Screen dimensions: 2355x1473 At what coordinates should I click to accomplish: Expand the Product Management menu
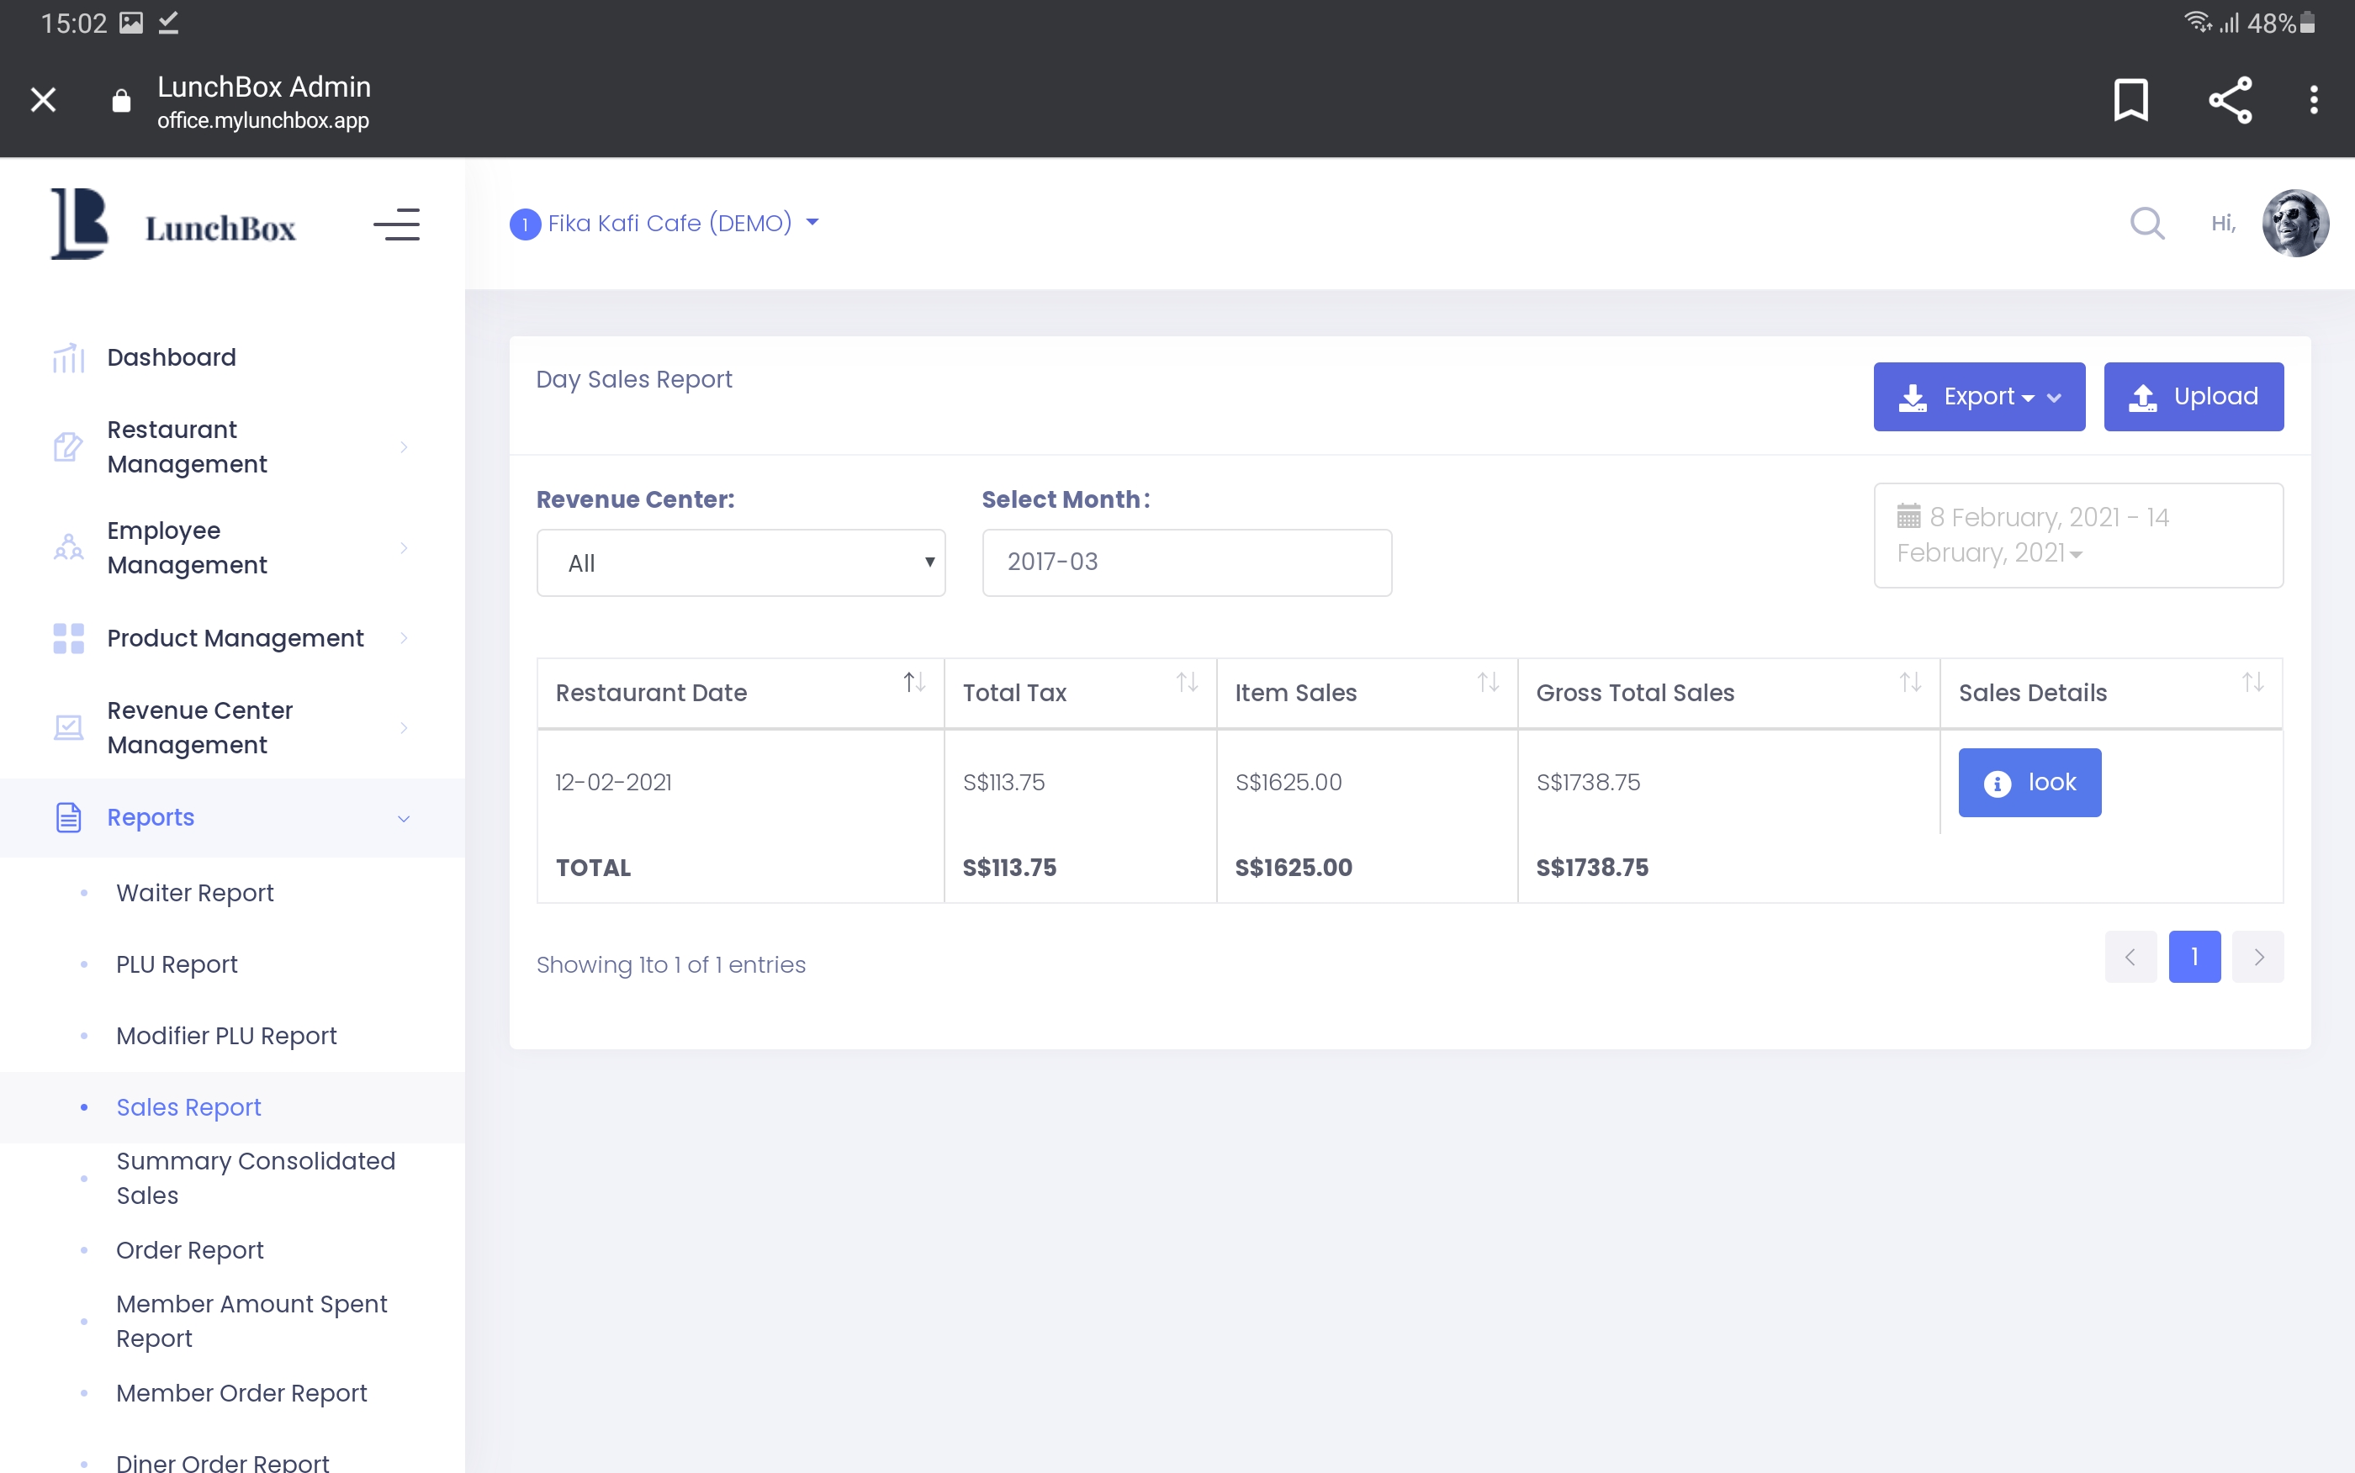(x=234, y=638)
